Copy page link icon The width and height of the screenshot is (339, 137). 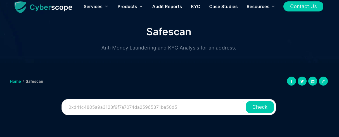323,81
